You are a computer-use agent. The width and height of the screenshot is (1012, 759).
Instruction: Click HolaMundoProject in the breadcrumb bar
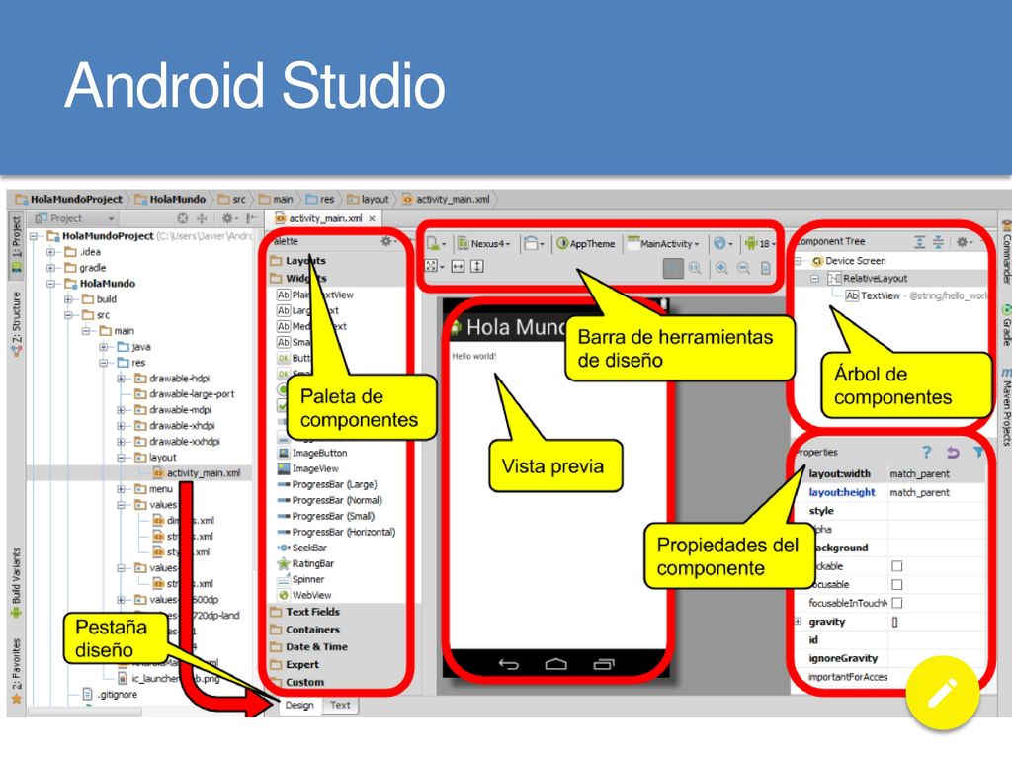coord(70,200)
